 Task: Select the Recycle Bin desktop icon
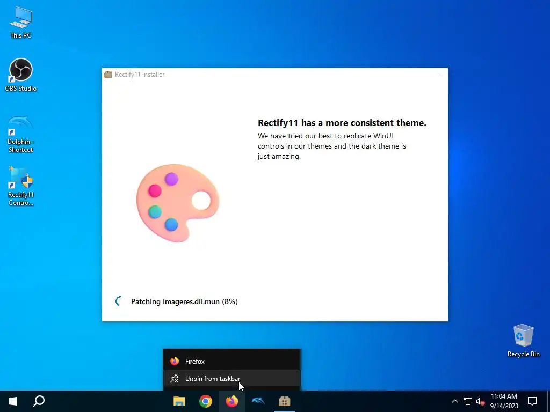click(523, 341)
